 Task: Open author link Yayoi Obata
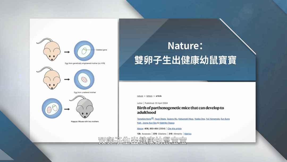click(x=160, y=119)
